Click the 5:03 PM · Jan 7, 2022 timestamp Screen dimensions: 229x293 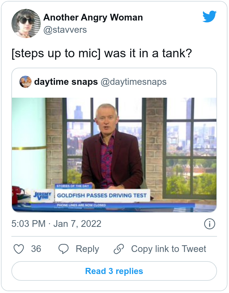(x=56, y=224)
